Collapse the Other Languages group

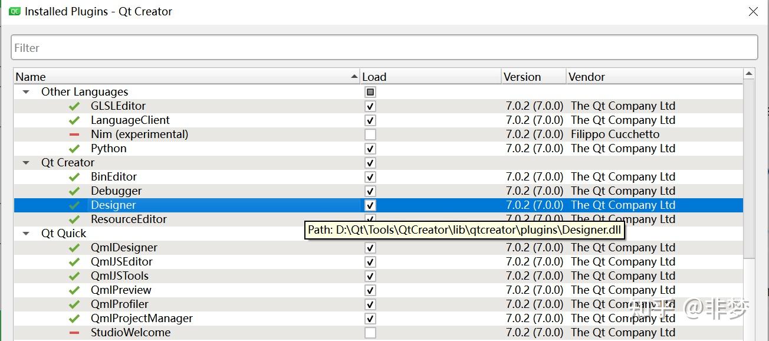(25, 91)
